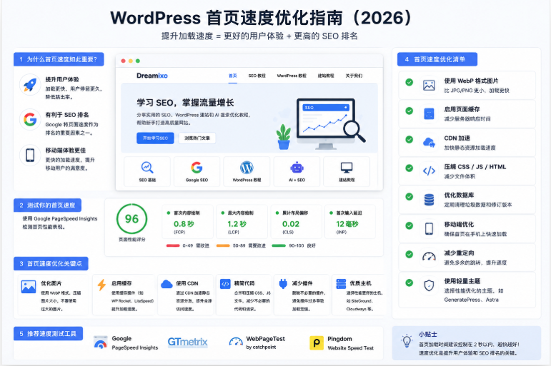Screen dimensions: 551x366
Task: Click the speedometer icon beside 减少重定向
Action: tap(429, 257)
